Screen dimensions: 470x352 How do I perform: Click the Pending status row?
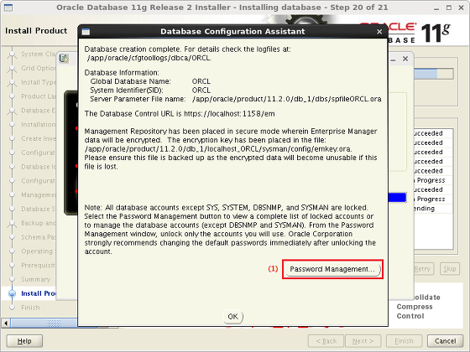click(x=433, y=209)
